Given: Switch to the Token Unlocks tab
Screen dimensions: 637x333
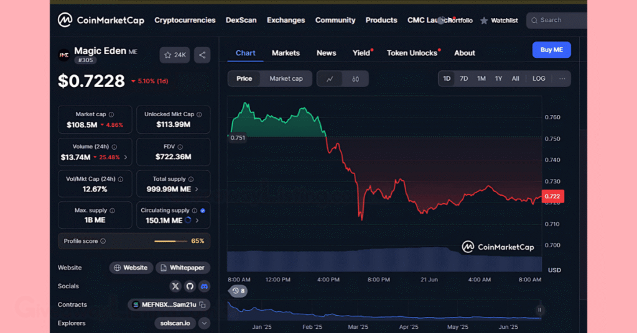Looking at the screenshot, I should (412, 53).
